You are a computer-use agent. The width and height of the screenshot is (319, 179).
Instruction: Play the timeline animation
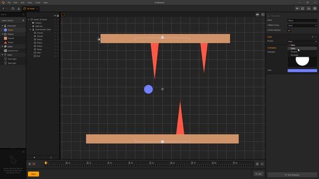point(30,164)
